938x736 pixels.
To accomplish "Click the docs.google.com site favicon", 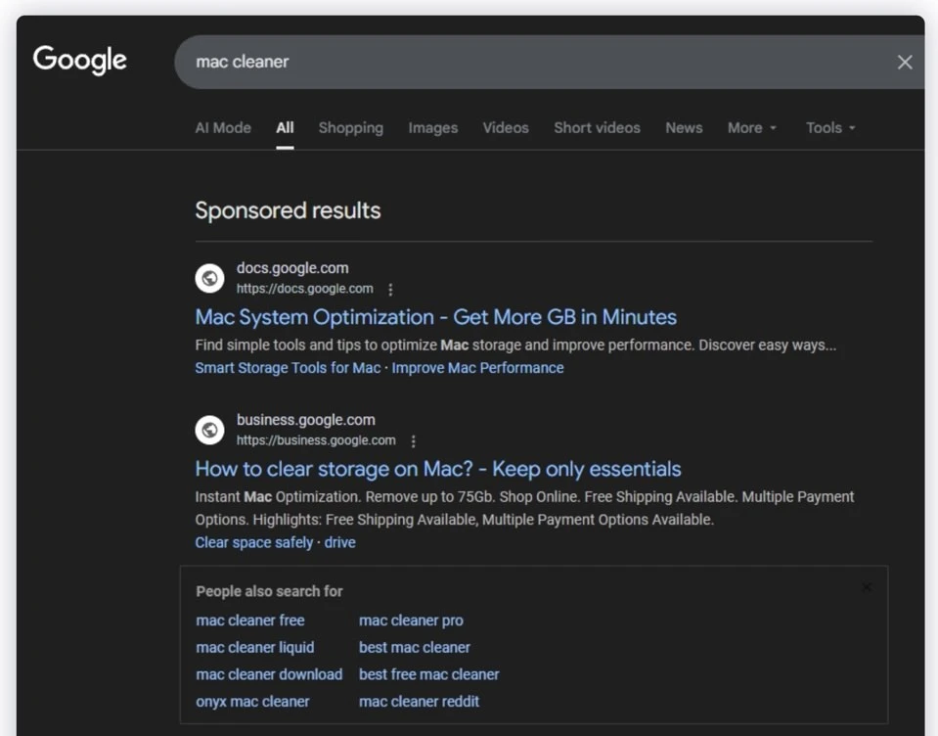I will coord(209,278).
